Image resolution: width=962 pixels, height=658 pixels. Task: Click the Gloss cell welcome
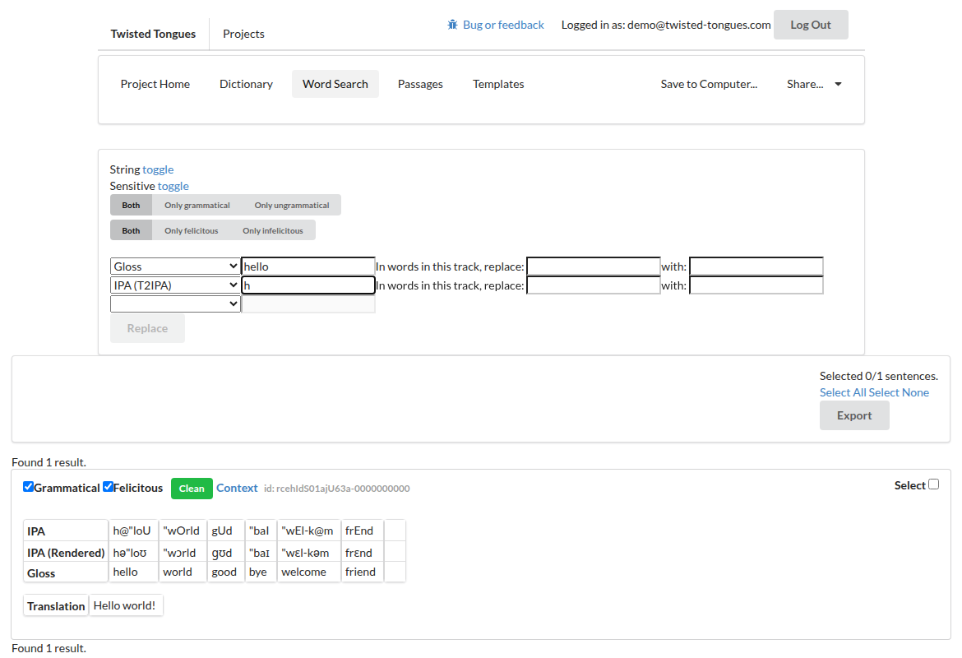click(x=308, y=572)
